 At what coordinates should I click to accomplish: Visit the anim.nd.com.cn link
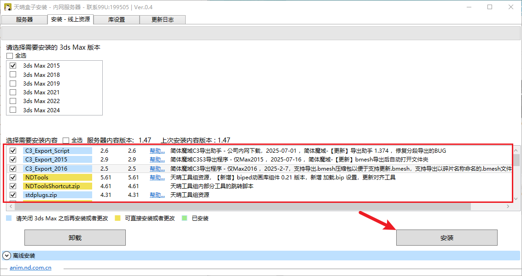(30, 268)
